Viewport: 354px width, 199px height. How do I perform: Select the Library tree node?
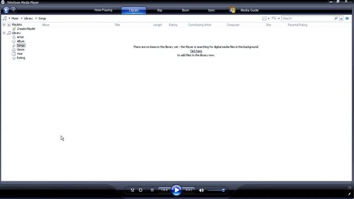point(16,33)
